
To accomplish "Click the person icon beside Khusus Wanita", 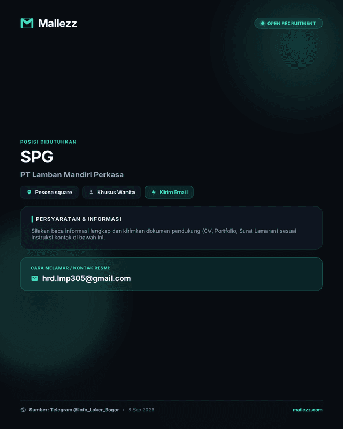I will coord(91,193).
